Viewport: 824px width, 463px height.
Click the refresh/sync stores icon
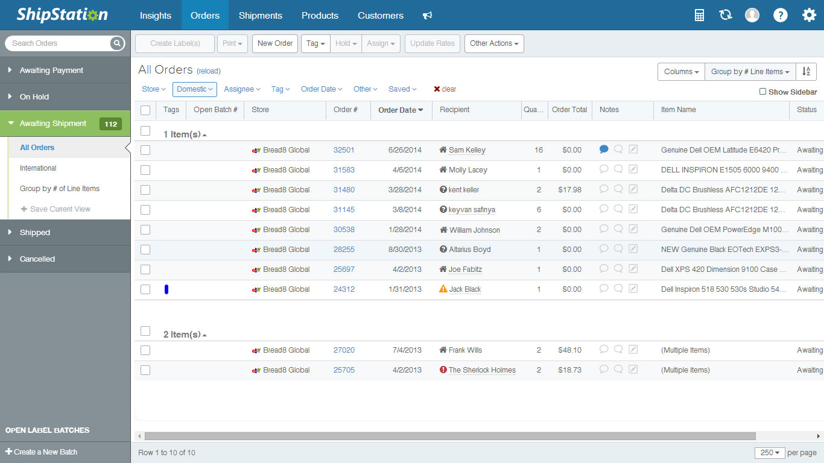click(725, 14)
